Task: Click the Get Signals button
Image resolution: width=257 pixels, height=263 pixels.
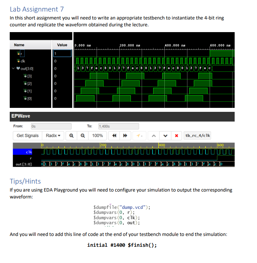Action: click(x=27, y=136)
